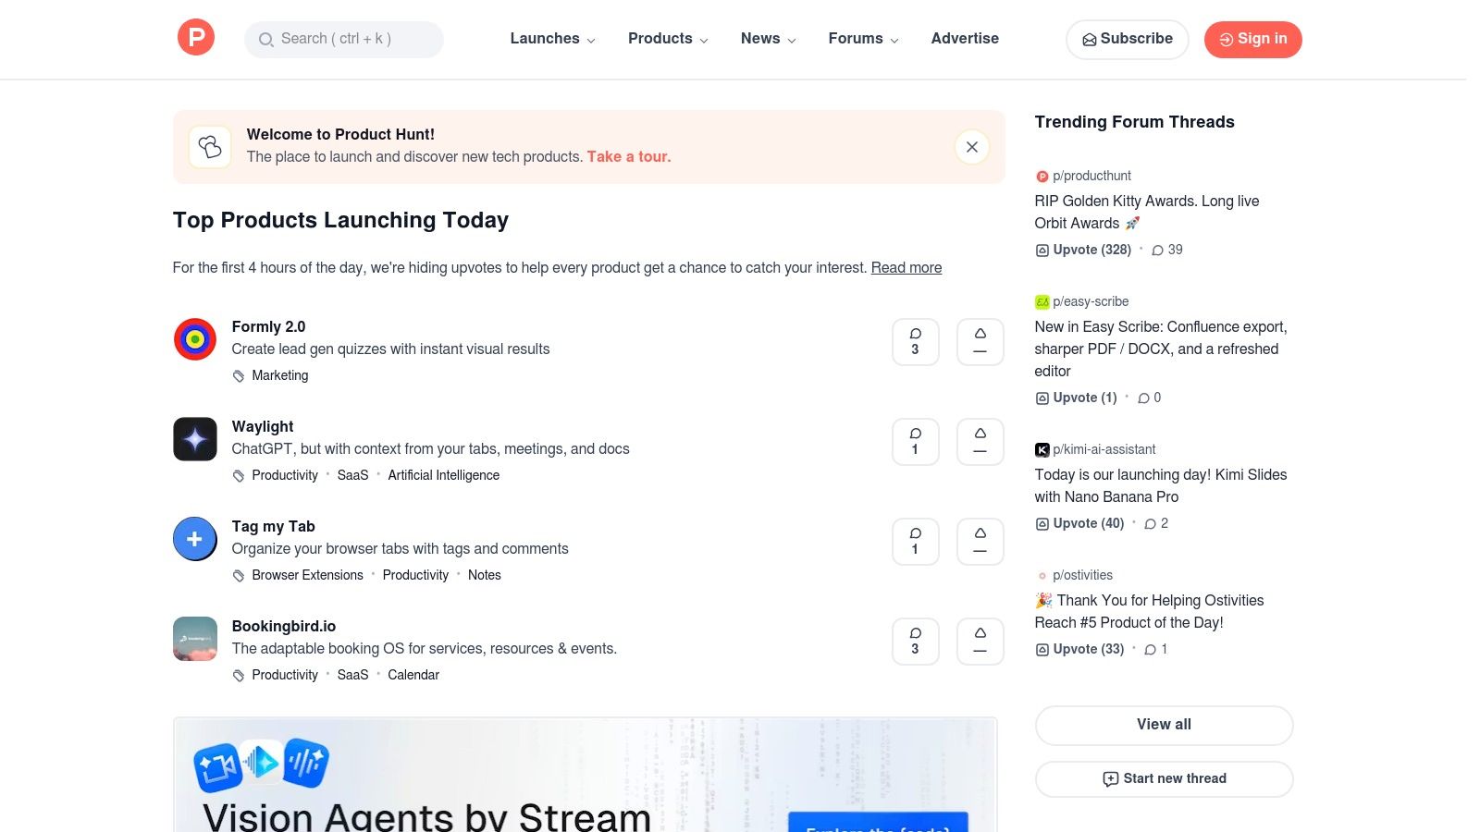The width and height of the screenshot is (1480, 832).
Task: Open the Bookingbird.io product icon
Action: pos(194,639)
